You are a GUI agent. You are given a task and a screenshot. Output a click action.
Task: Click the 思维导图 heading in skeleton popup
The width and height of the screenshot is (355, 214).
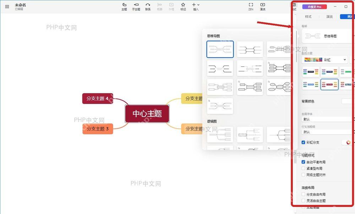[213, 36]
